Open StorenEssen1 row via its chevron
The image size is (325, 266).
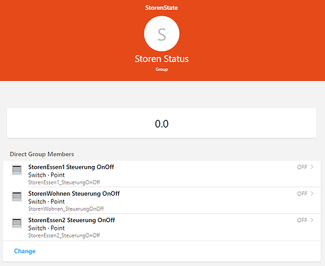(312, 167)
